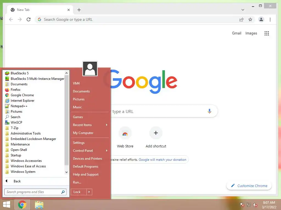
Task: Click the Action Center flag tray icon
Action: tap(242, 205)
